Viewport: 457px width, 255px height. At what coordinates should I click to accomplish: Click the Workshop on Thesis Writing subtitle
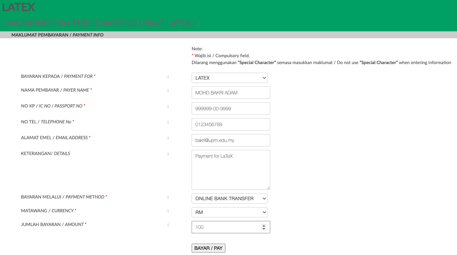(x=99, y=23)
